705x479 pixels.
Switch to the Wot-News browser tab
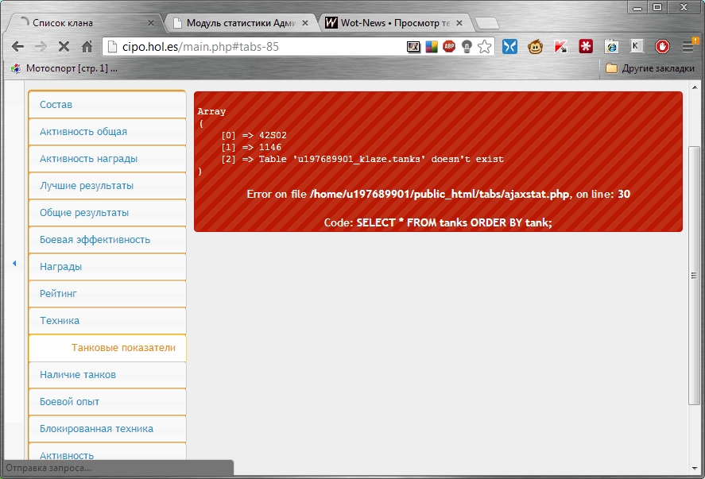click(393, 23)
